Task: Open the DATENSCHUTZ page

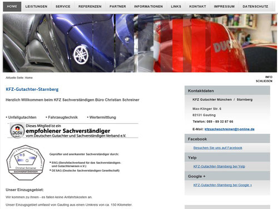Action: (x=255, y=7)
